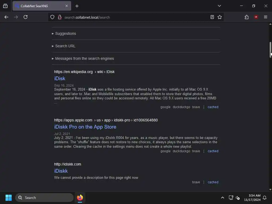Click the taskbar Search box
Viewport: 272px width, 204px height.
pos(44,198)
